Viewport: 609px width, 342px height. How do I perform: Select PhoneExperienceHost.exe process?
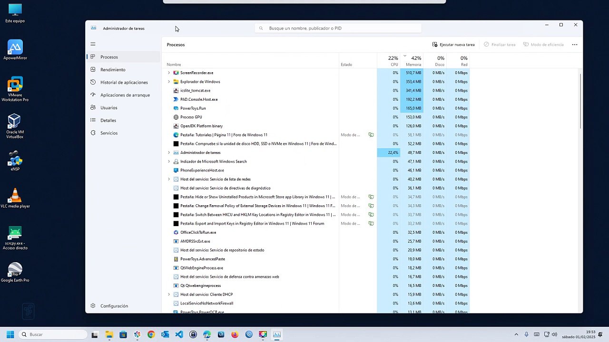(x=316, y=170)
